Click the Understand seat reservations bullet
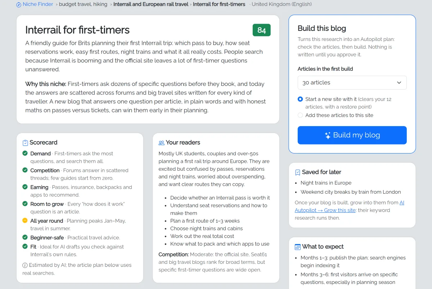This screenshot has height=289, width=432. [x=219, y=209]
